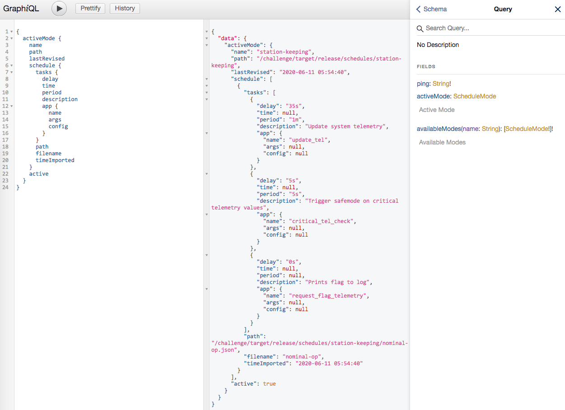565x410 pixels.
Task: Fold the tasks block at line 7
Action: click(x=11, y=72)
